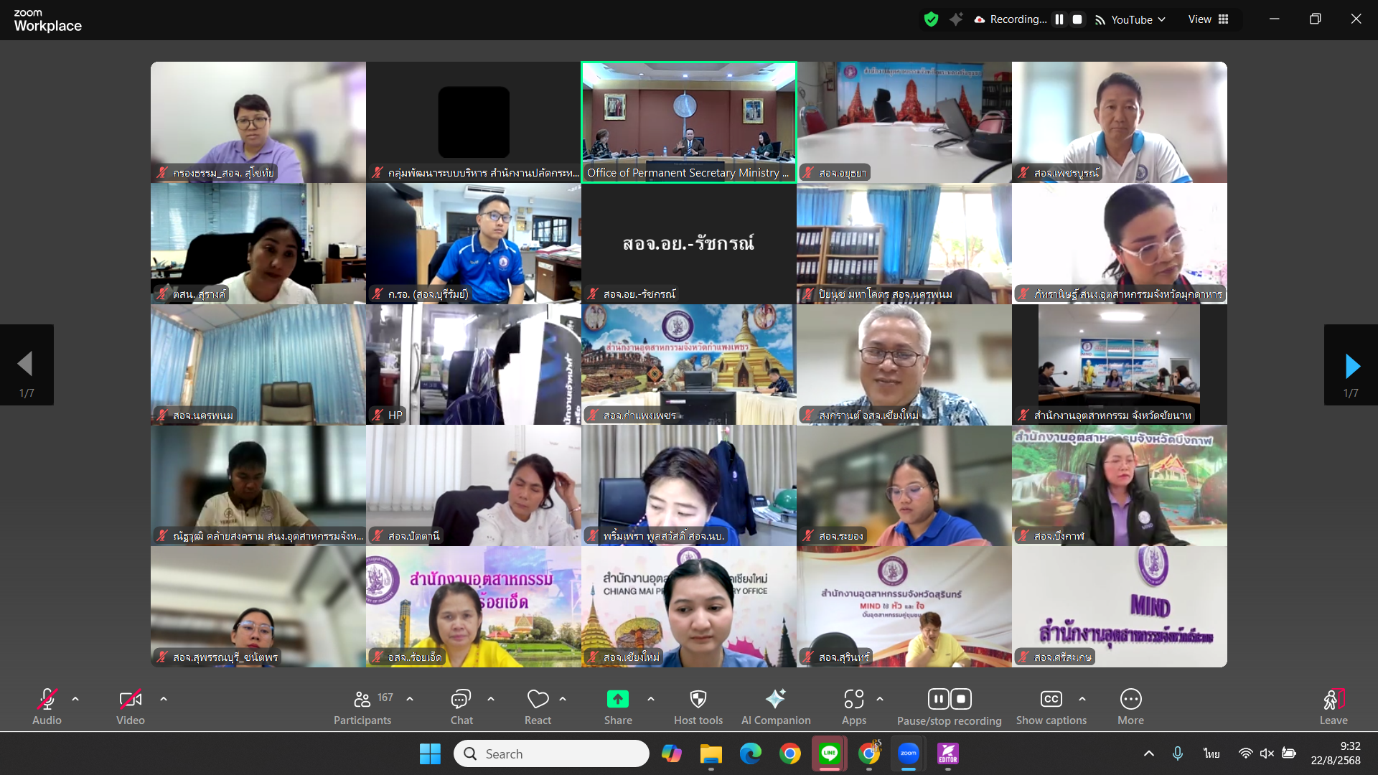Open the Chat panel
Viewport: 1378px width, 775px height.
[461, 699]
